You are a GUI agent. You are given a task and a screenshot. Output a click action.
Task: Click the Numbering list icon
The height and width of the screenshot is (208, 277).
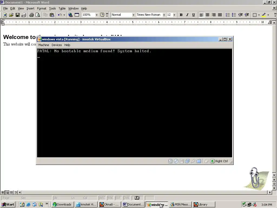[x=228, y=15]
